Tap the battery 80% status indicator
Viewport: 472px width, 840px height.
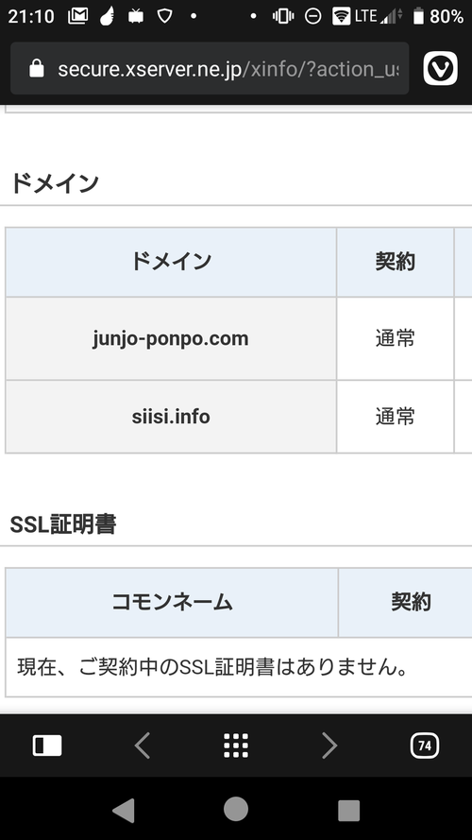click(x=438, y=16)
